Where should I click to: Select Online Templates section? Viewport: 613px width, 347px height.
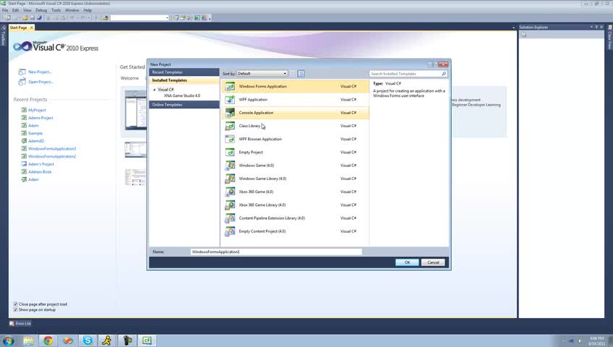[x=184, y=105]
